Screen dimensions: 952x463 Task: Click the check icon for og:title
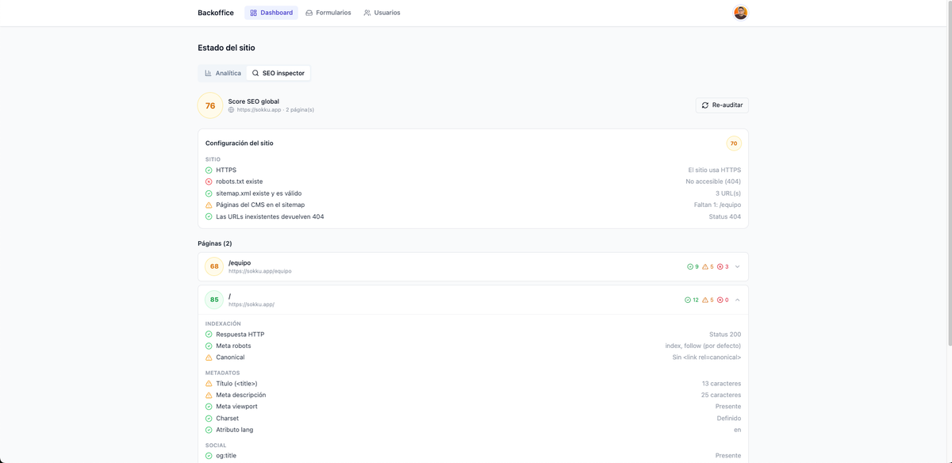209,456
